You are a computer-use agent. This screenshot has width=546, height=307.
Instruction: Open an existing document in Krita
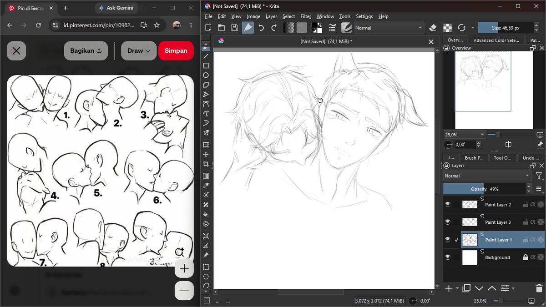pos(221,28)
